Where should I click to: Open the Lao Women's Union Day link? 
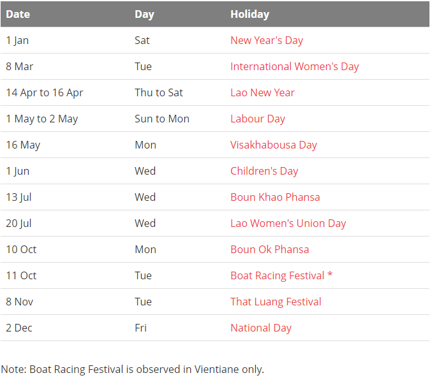click(x=288, y=224)
